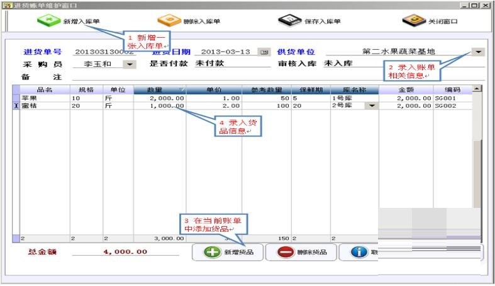
Task: Click the 单位 column header
Action: click(118, 89)
